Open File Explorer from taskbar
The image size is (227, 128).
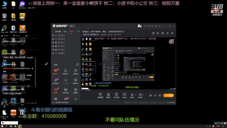click(11, 126)
